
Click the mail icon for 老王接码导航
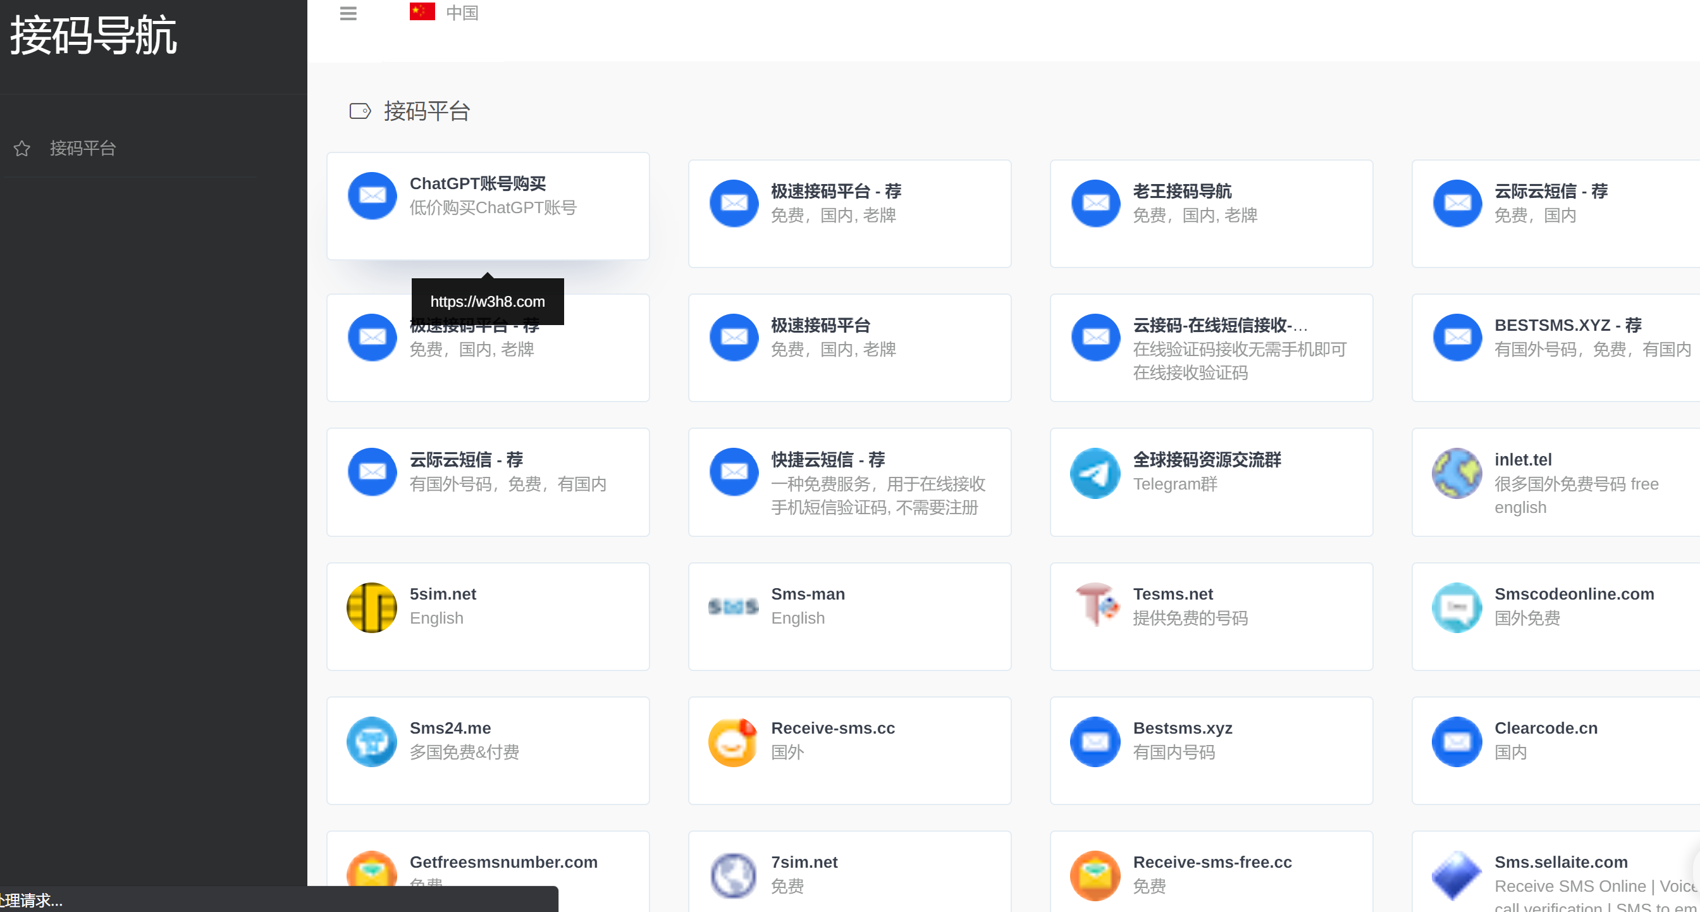coord(1095,203)
